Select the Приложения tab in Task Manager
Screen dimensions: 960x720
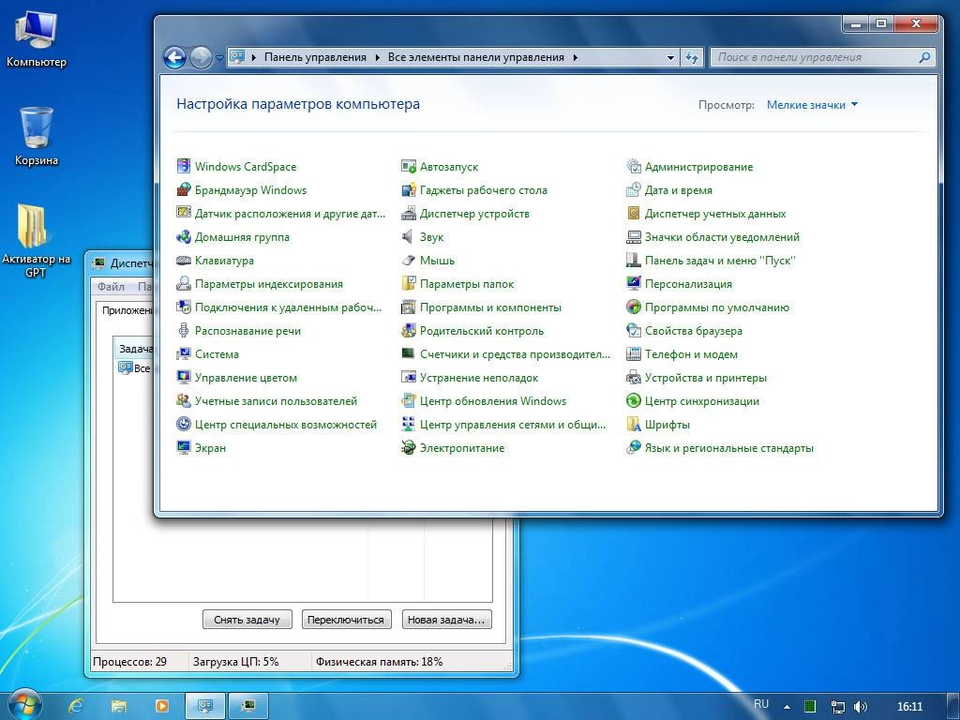point(127,310)
